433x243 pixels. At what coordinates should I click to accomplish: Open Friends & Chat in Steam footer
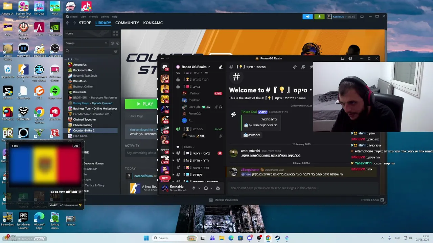tap(372, 200)
